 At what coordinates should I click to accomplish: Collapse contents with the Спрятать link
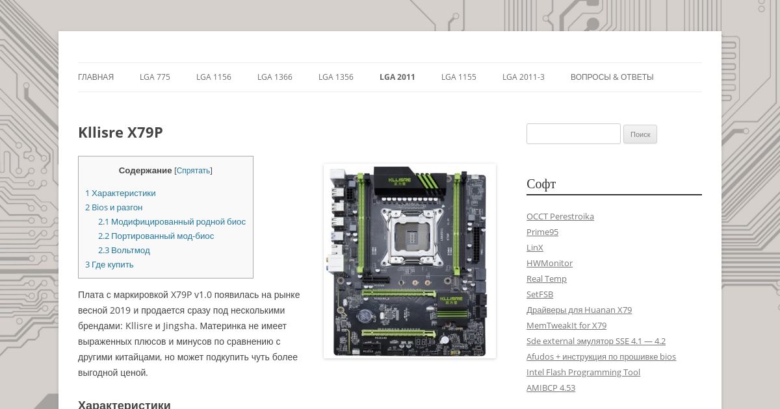(x=193, y=171)
